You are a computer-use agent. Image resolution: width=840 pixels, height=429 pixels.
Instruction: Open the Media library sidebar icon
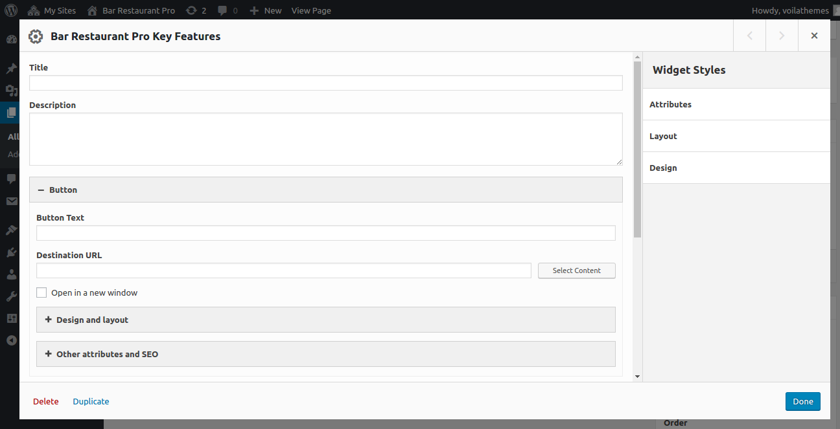pyautogui.click(x=11, y=91)
